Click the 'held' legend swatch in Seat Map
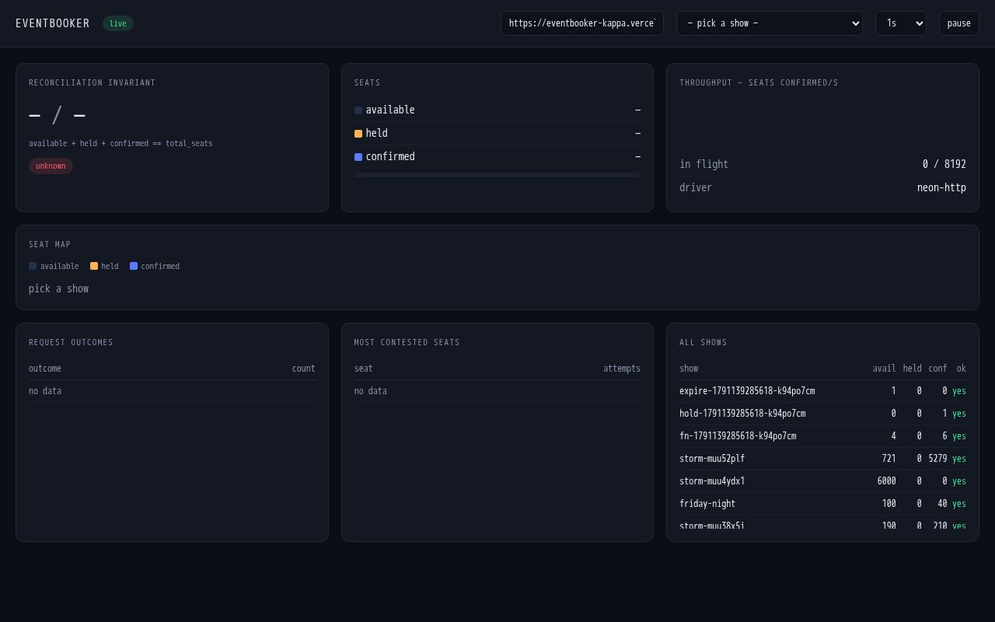Screen dimensions: 995x622 coord(94,266)
